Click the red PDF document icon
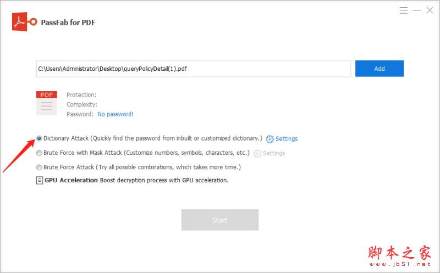The width and height of the screenshot is (440, 273). [46, 103]
